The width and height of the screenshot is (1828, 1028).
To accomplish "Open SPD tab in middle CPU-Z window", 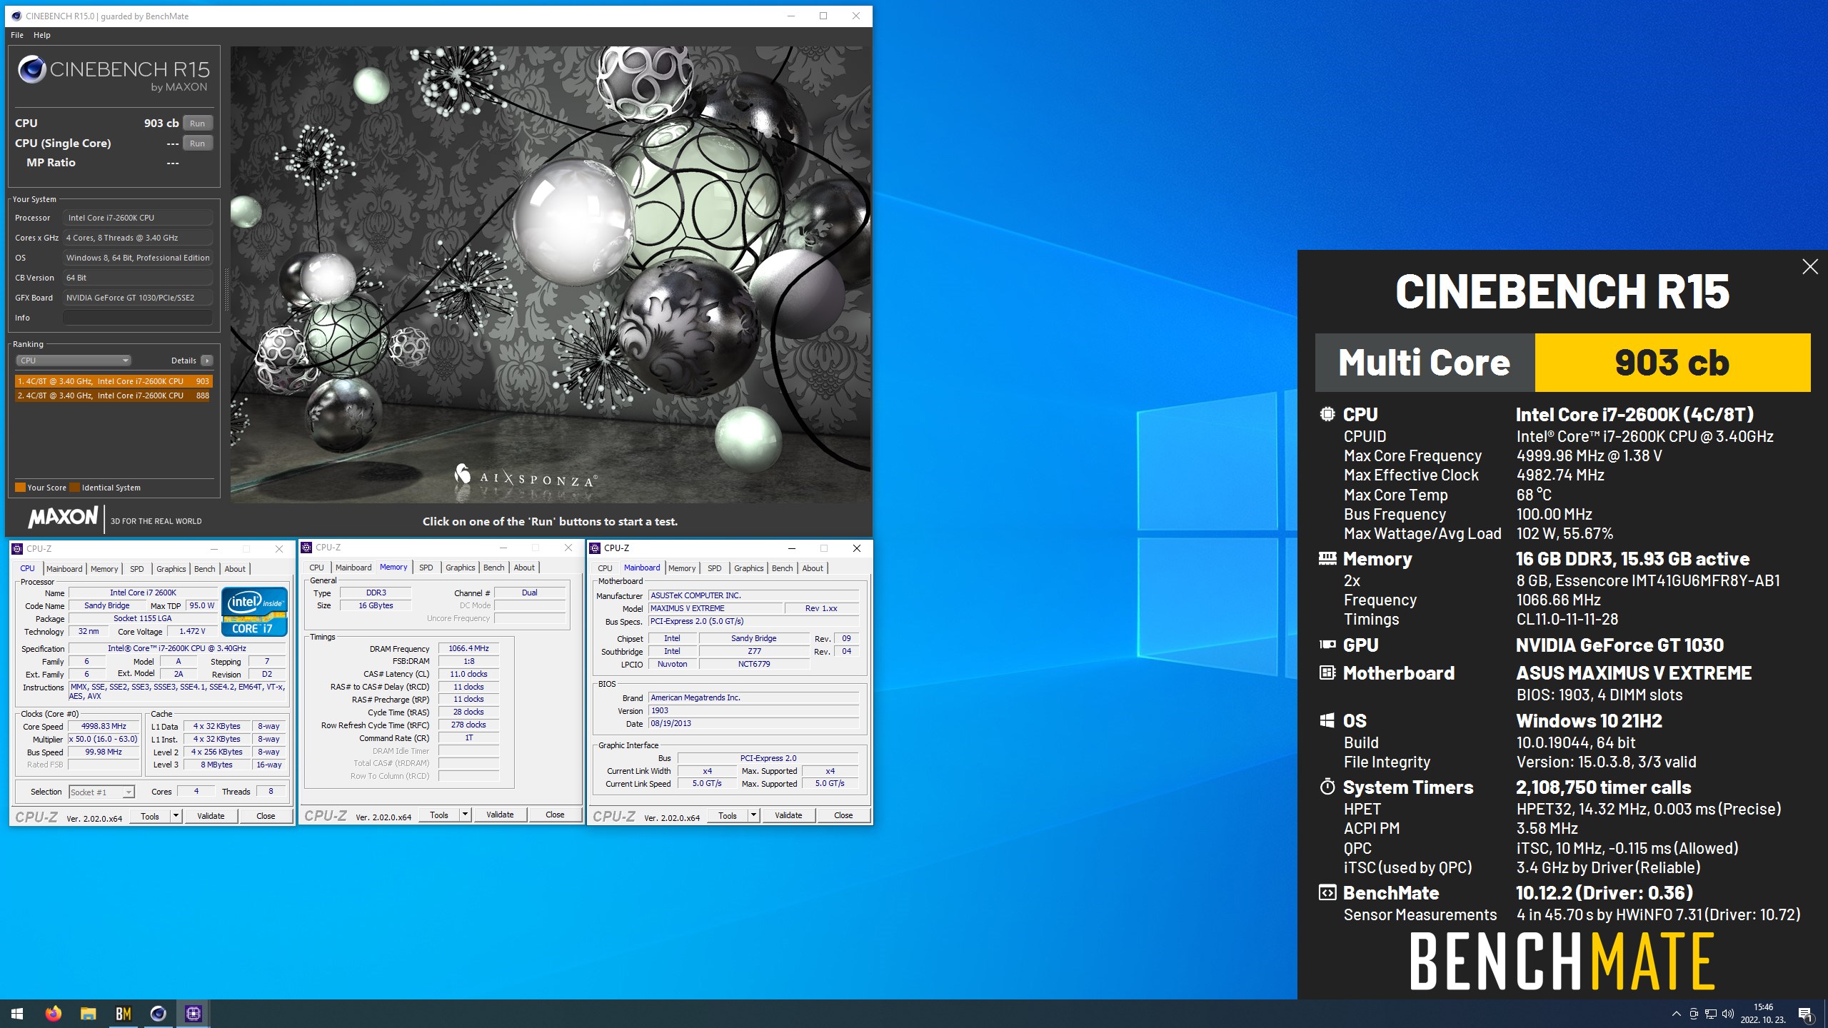I will coord(426,568).
